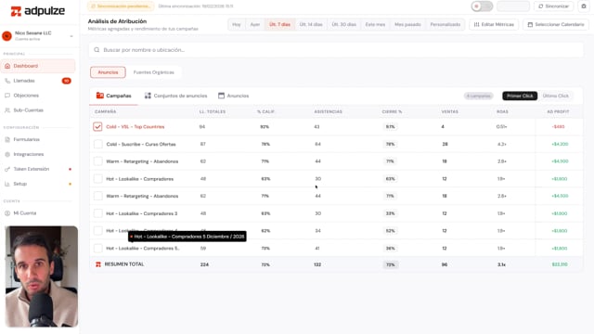The height and width of the screenshot is (334, 594).
Task: Select the Últ. 7 días range
Action: [x=280, y=24]
